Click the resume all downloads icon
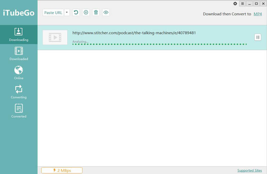This screenshot has width=267, height=174. (x=76, y=12)
